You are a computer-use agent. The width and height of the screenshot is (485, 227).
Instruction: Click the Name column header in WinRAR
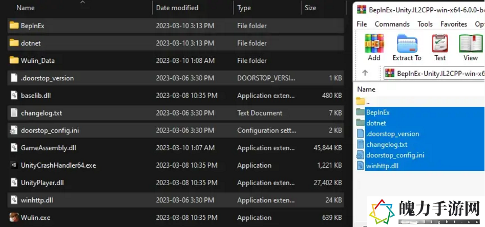click(366, 89)
